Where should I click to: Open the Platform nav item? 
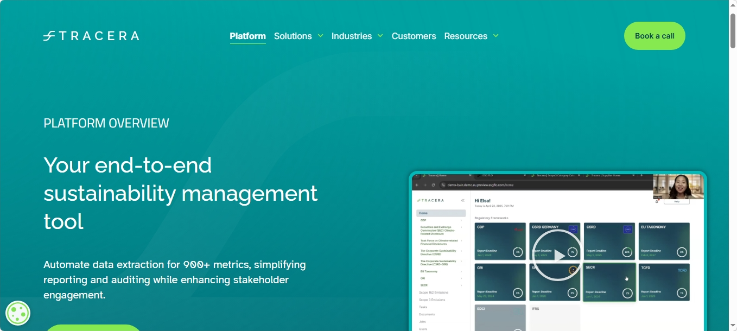[x=247, y=36]
